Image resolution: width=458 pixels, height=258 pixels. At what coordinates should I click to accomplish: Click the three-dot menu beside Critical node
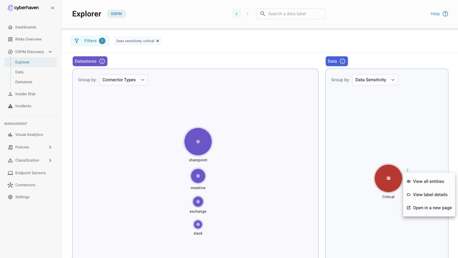[x=408, y=170]
